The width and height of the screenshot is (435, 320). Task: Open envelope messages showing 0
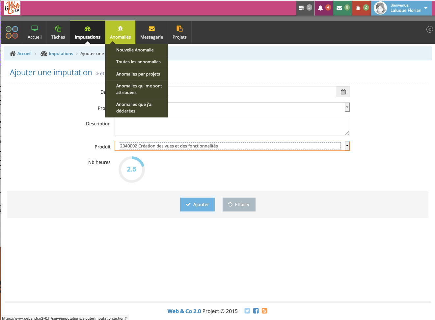pyautogui.click(x=342, y=8)
